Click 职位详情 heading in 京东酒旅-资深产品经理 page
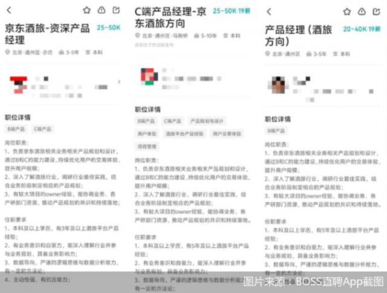This screenshot has width=387, height=293. point(18,117)
